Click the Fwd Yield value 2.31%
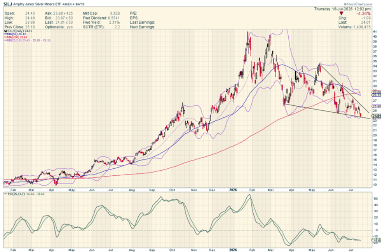The width and height of the screenshot is (381, 252). pos(114,22)
